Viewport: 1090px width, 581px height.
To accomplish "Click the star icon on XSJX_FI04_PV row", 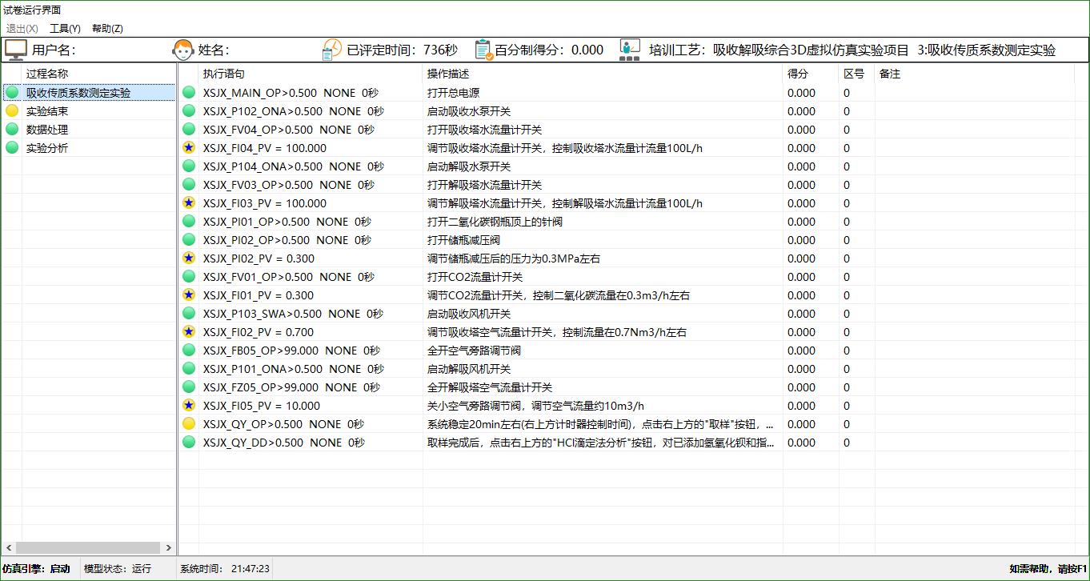I will (189, 147).
